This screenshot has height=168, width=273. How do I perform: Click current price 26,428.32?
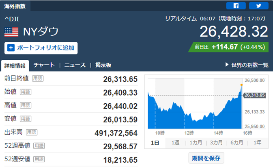pyautogui.click(x=234, y=31)
